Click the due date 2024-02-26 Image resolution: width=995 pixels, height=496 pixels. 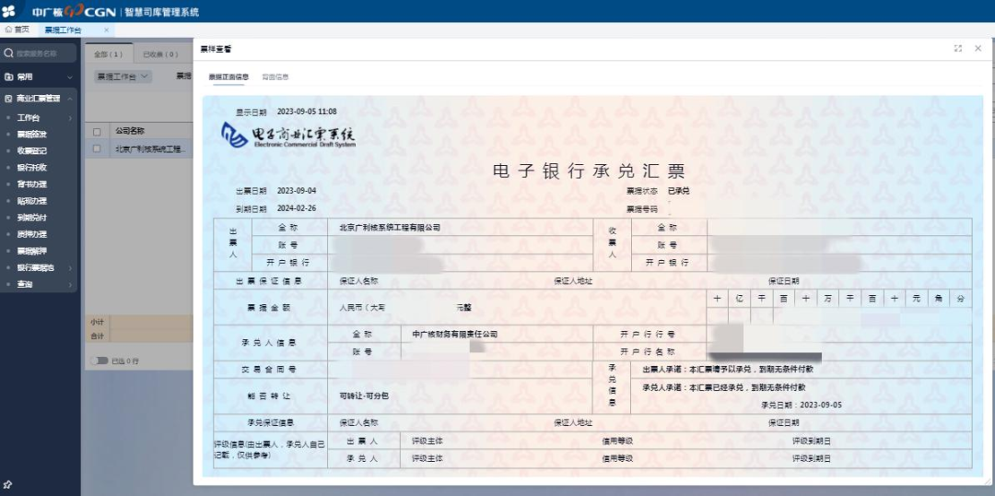pos(297,208)
